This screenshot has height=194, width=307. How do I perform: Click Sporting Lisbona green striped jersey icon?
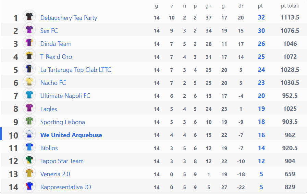[29, 121]
